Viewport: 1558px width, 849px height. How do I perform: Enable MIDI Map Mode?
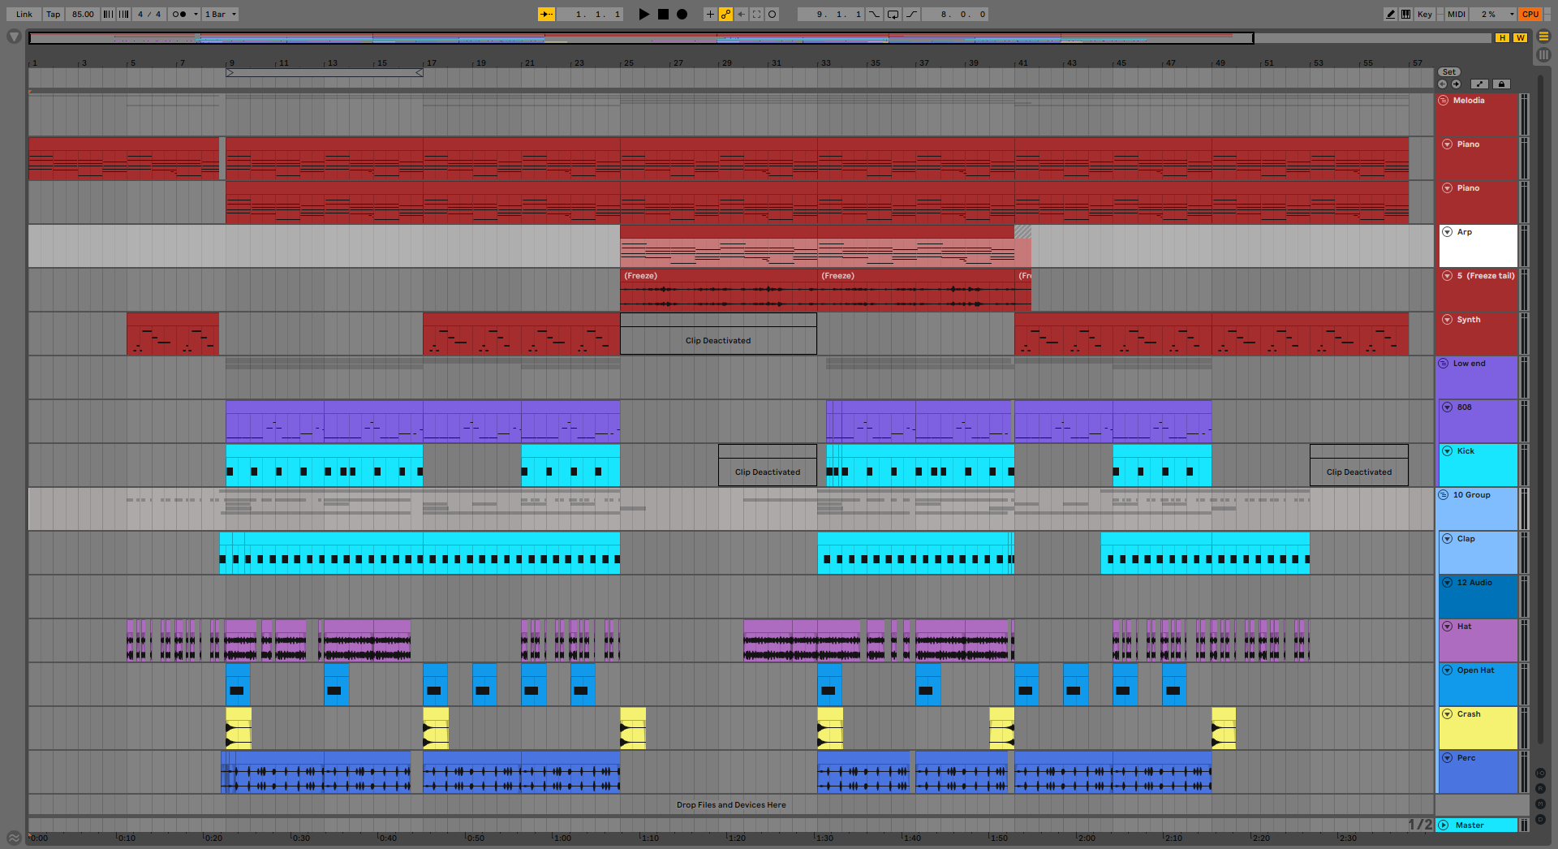tap(1457, 14)
